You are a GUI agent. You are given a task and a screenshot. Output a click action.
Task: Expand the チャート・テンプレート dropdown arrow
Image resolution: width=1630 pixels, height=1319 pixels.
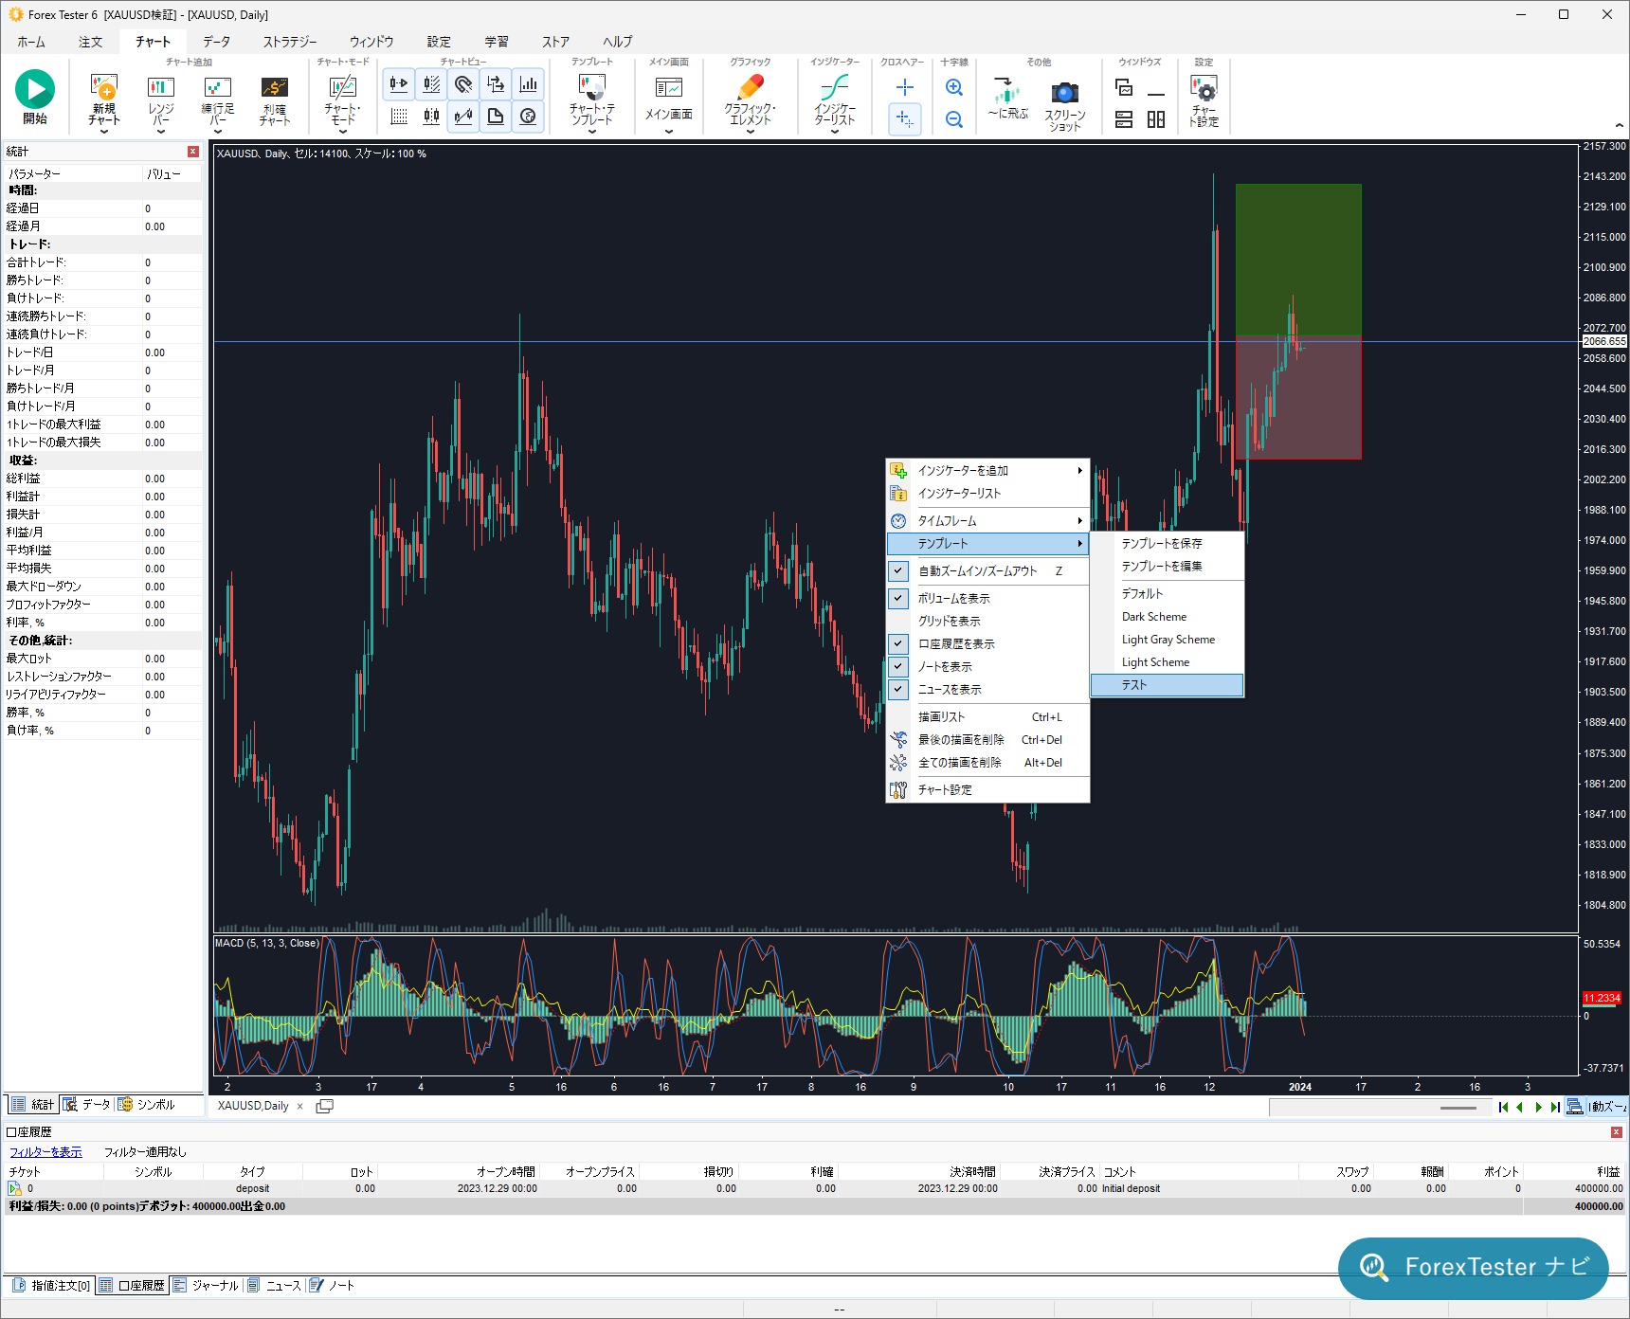[x=592, y=132]
